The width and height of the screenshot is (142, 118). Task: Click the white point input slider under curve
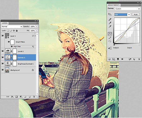139,45
